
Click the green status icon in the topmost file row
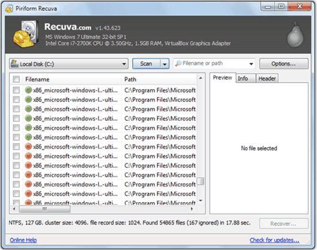click(x=29, y=90)
